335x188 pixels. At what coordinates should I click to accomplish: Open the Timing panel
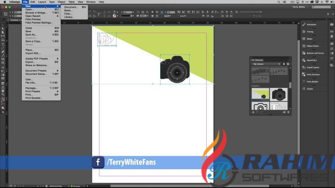coord(310,32)
